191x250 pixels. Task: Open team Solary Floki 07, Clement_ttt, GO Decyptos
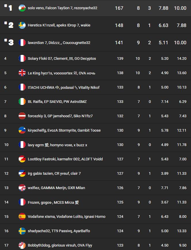coord(62,59)
